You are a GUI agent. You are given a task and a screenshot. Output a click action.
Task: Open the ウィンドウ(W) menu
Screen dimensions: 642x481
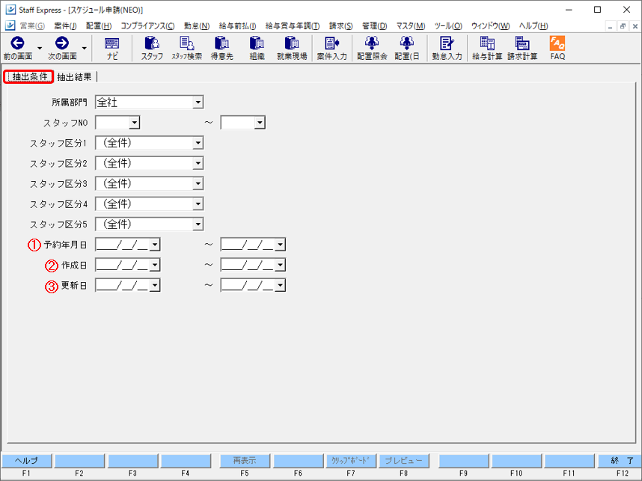[x=490, y=25]
